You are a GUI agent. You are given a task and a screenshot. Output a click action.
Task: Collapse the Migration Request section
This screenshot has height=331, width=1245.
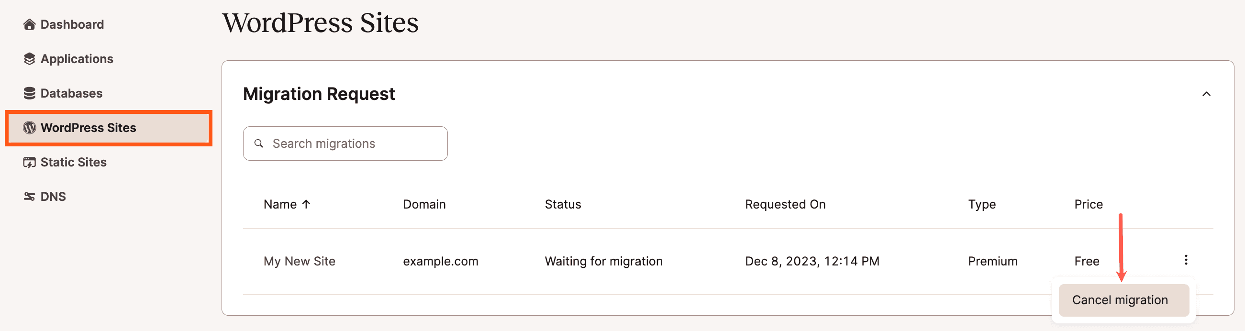(1206, 94)
